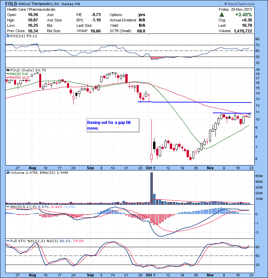Click the +3.48% percent change

[x=244, y=14]
